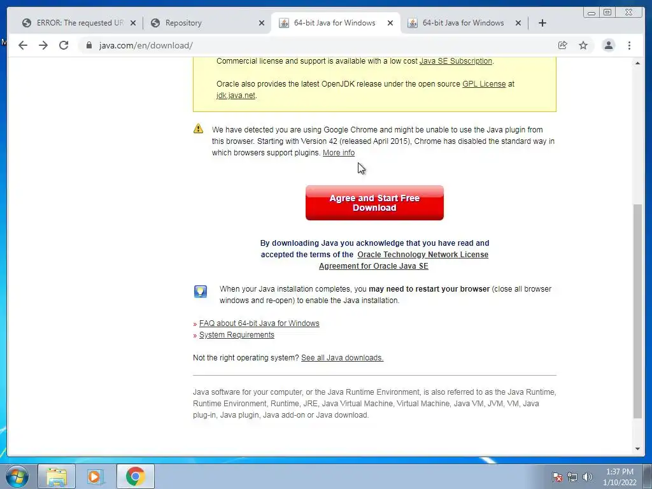Open the Windows Start menu

[17, 476]
